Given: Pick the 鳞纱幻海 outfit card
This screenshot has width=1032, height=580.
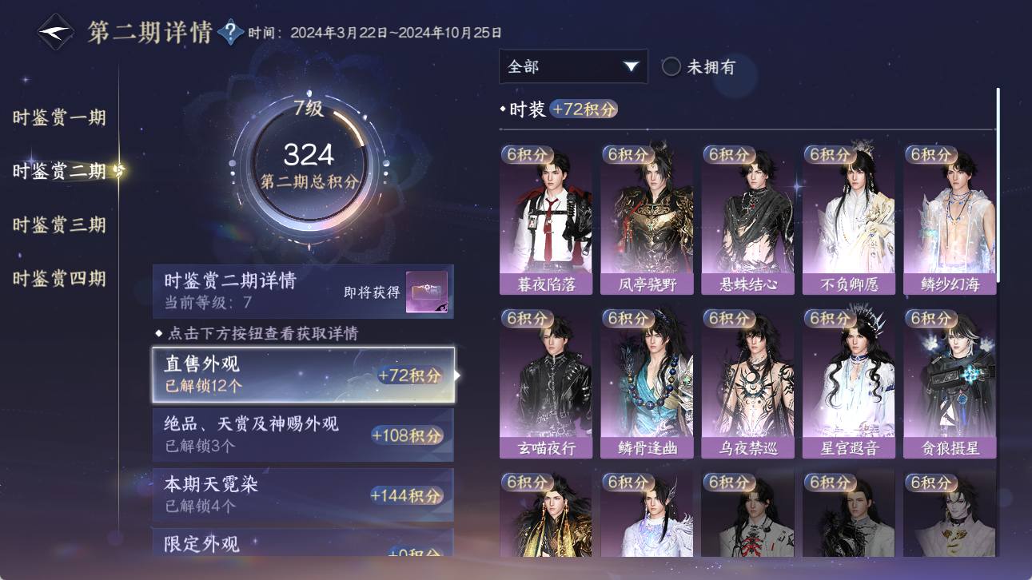Looking at the screenshot, I should (950, 220).
